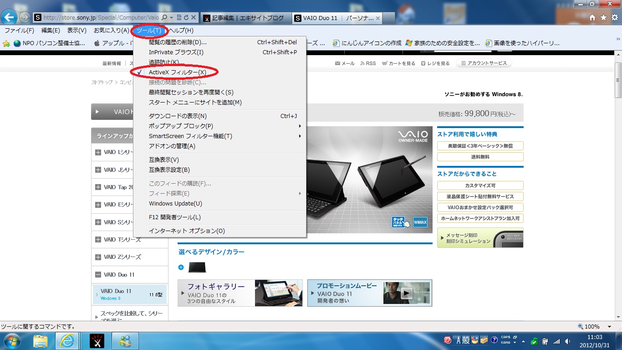Click Internet Explorer taskbar icon
This screenshot has width=622, height=350.
[x=67, y=341]
